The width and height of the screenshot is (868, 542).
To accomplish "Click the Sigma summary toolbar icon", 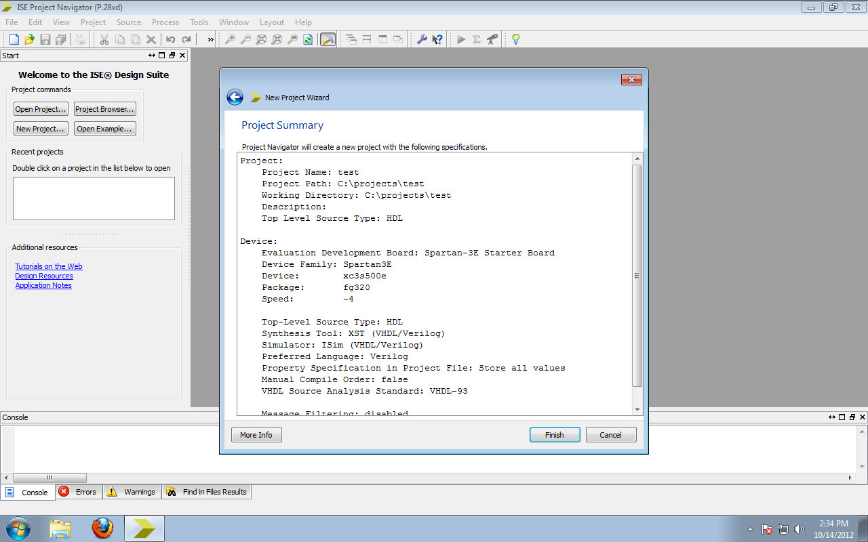I will coord(477,39).
